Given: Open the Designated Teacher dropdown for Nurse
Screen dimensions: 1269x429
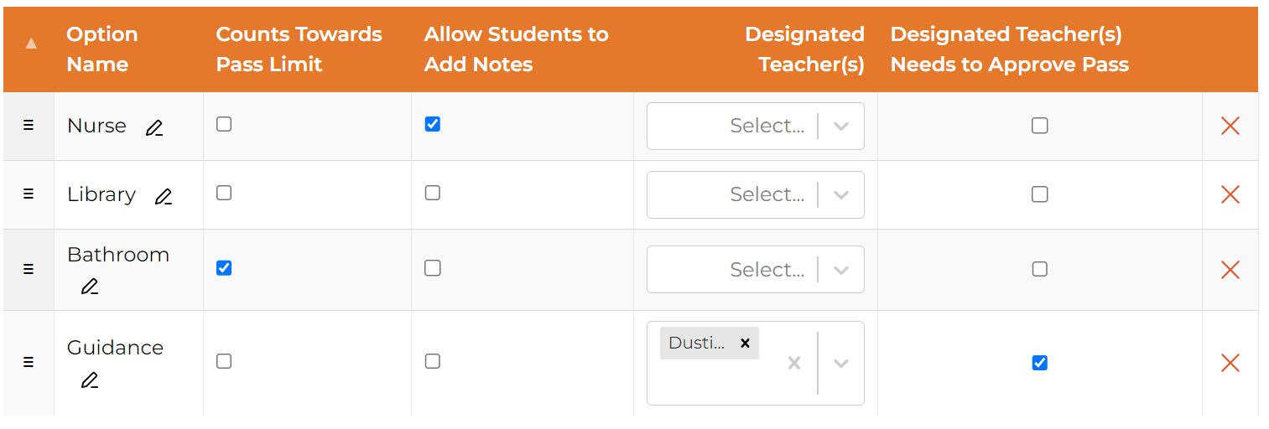Looking at the screenshot, I should click(x=840, y=126).
